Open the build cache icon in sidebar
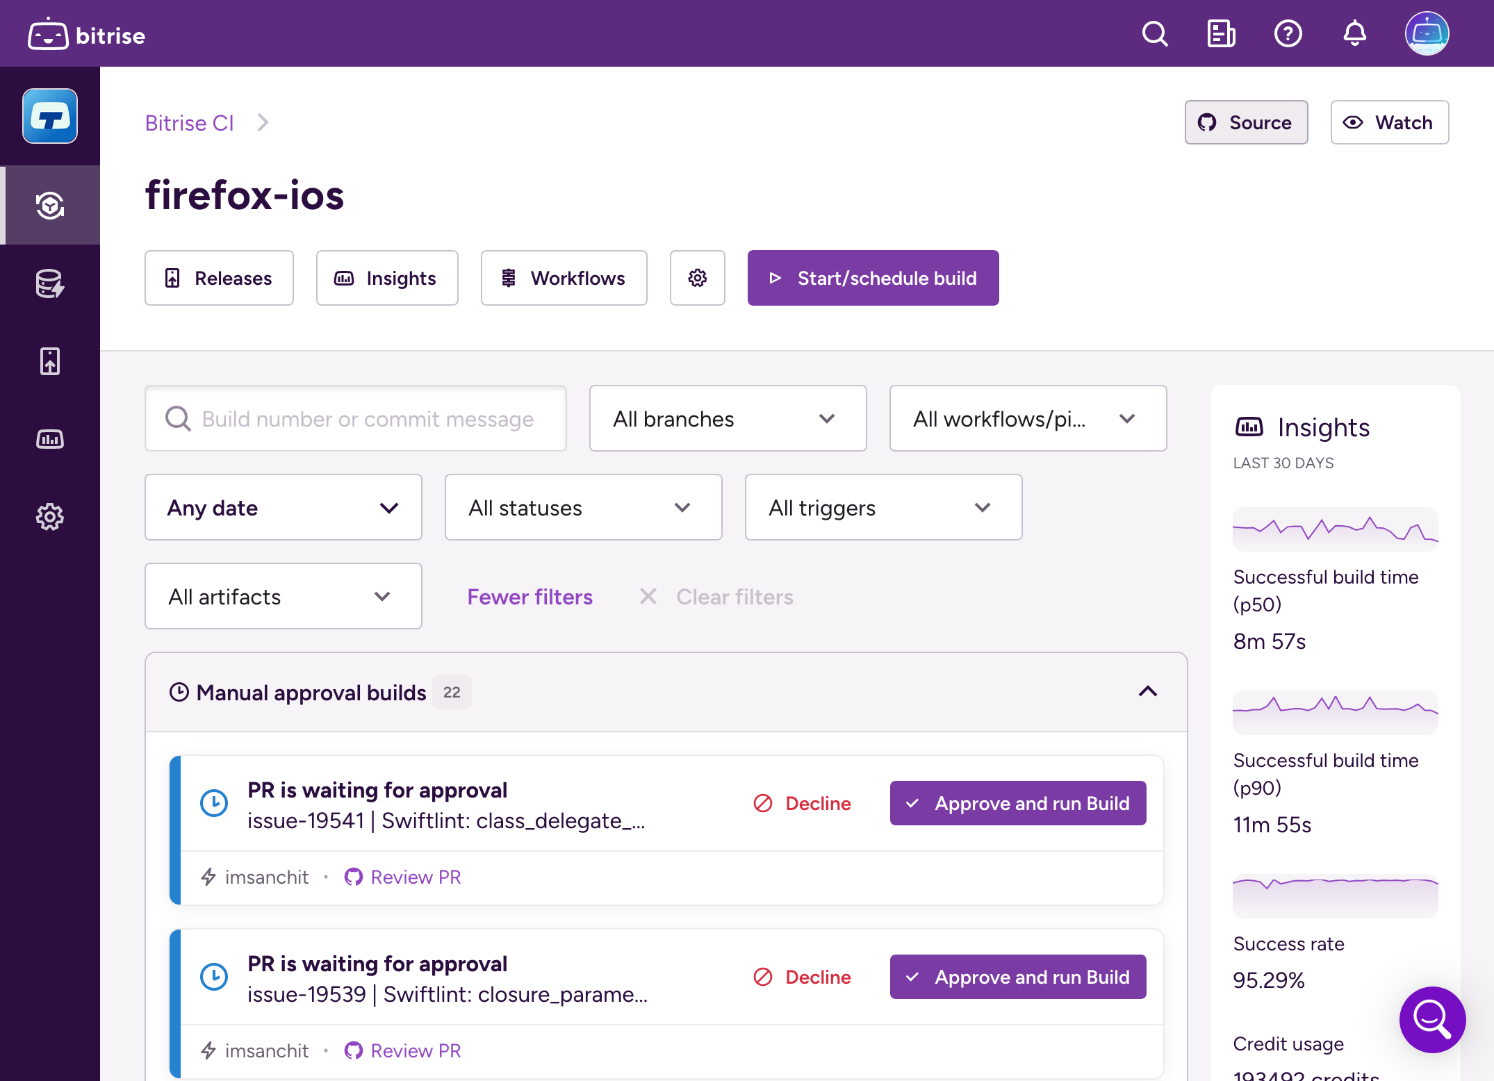Screen dimensions: 1494x1081 pos(49,283)
